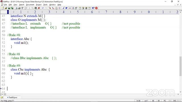Click the Go to line icon
This screenshot has width=182, height=102.
click(x=59, y=8)
